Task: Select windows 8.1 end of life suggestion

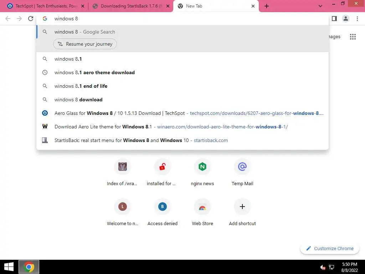Action: point(182,86)
